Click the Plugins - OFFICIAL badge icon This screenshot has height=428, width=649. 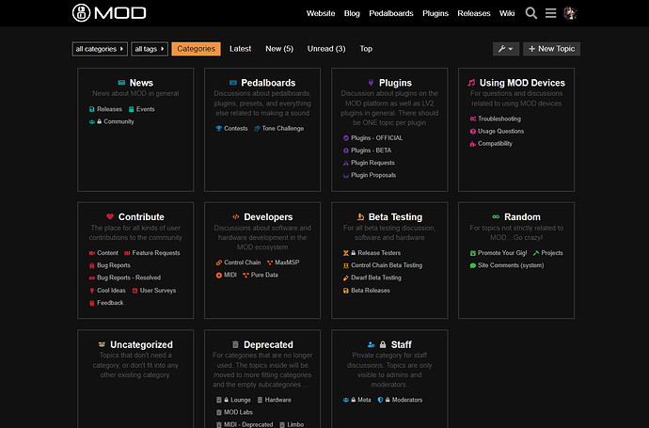(346, 138)
